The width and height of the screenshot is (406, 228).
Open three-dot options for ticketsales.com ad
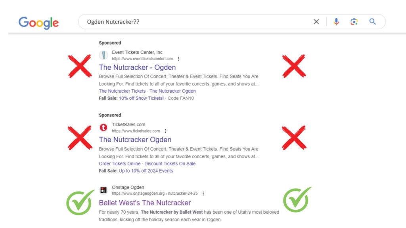tap(165, 131)
